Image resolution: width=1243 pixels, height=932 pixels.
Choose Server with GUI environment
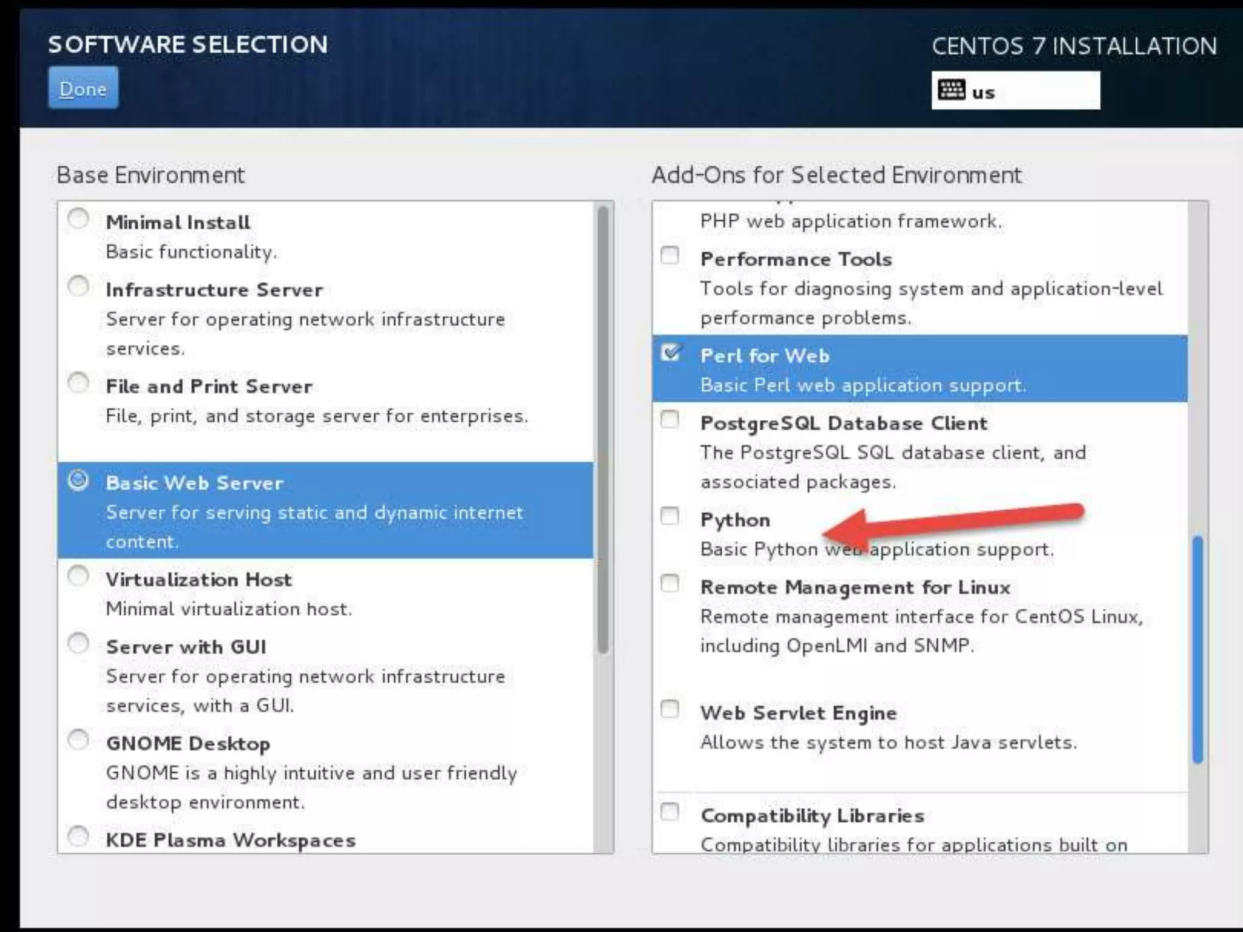[78, 643]
